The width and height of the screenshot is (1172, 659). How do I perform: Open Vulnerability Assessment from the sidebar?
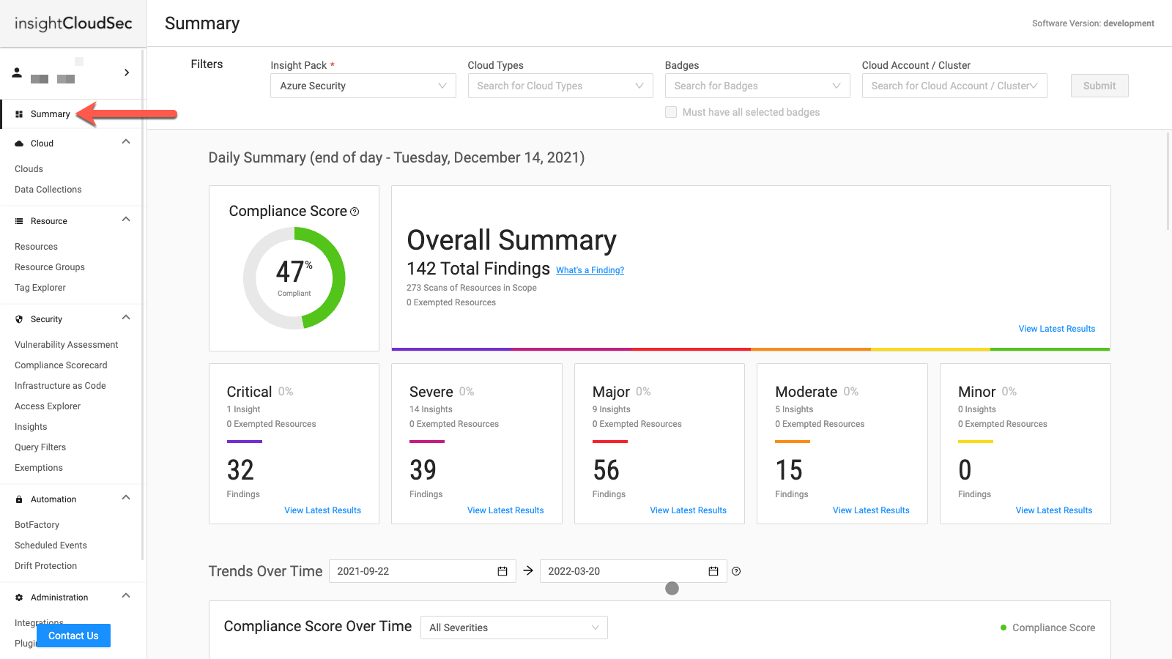66,344
